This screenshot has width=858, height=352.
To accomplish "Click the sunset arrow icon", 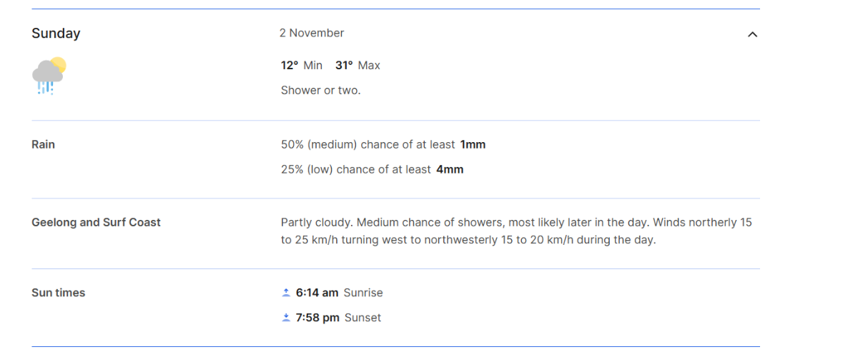I will (x=286, y=318).
